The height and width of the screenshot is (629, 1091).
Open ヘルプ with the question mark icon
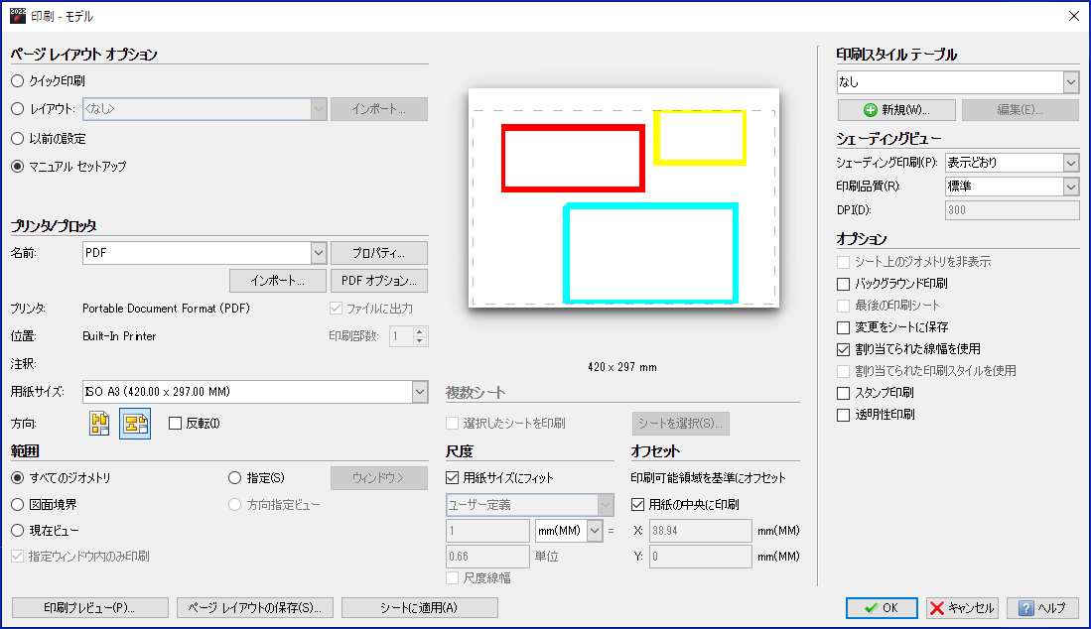click(x=1042, y=608)
